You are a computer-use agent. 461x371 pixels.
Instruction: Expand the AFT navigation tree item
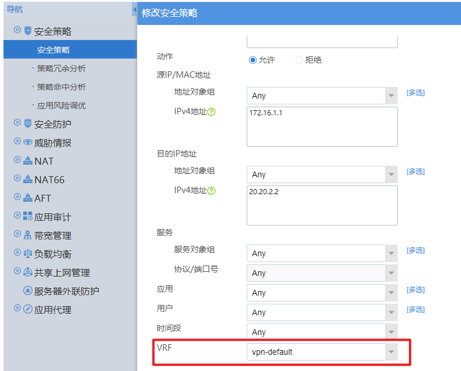(x=17, y=198)
